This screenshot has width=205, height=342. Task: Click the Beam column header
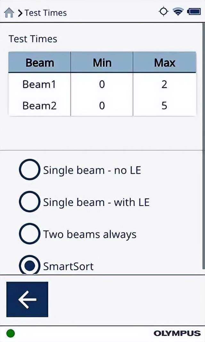pyautogui.click(x=40, y=63)
